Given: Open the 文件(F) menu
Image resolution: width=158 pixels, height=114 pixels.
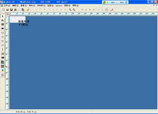Looking at the screenshot, I should coord(7,5).
